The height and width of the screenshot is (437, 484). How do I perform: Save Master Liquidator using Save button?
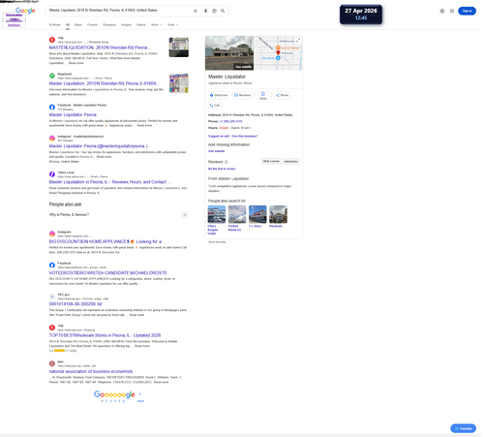point(263,96)
